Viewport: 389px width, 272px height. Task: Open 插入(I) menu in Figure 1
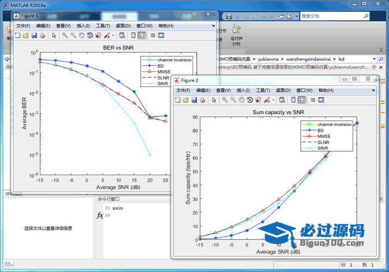[83, 26]
